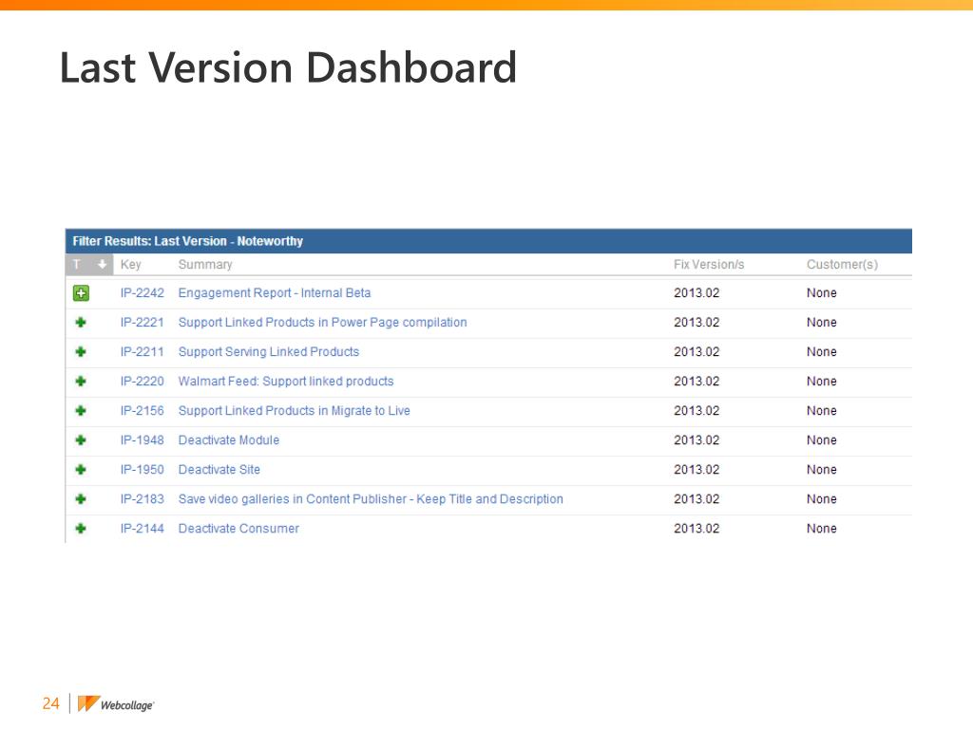973x729 pixels.
Task: Click the green plus icon for IP-2220
Action: (81, 382)
